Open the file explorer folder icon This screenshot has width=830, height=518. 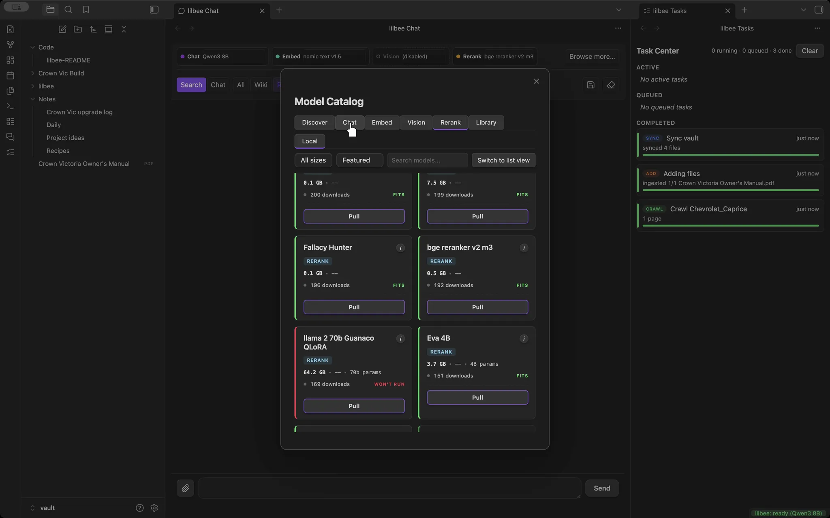pyautogui.click(x=50, y=9)
